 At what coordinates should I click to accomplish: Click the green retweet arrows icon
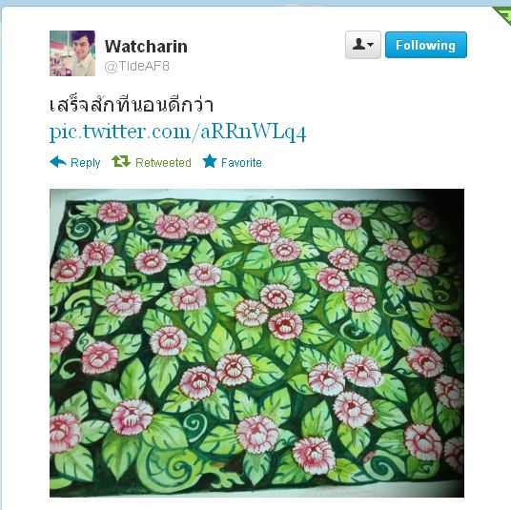pos(121,161)
